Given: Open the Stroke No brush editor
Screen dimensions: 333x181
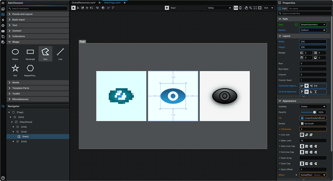Looking at the screenshot, I should pyautogui.click(x=313, y=124).
